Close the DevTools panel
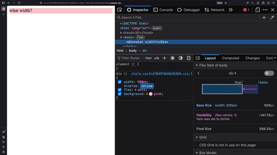Viewport: 277px width, 155px height. pyautogui.click(x=273, y=10)
